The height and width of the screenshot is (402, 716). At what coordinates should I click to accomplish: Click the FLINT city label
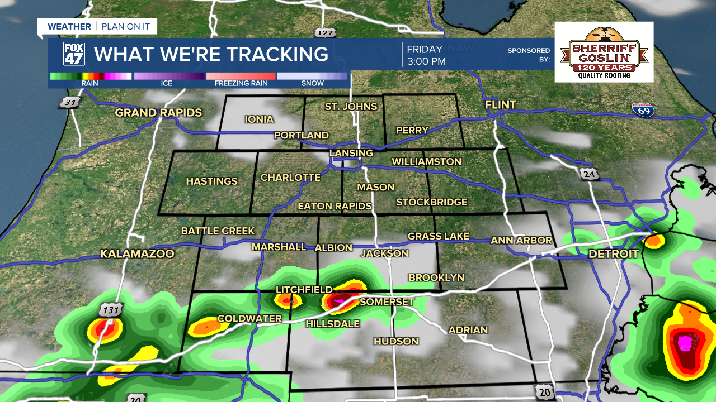(x=501, y=105)
